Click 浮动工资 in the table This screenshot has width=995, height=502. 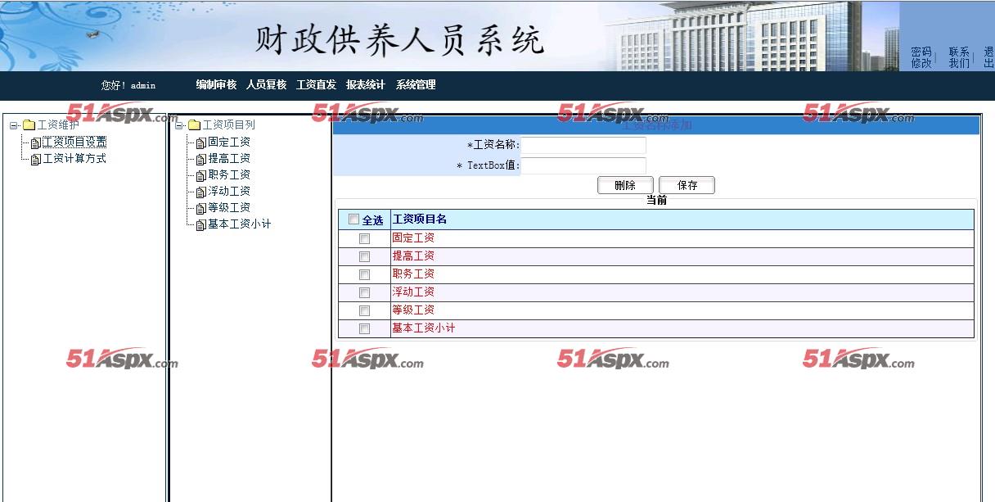[413, 292]
